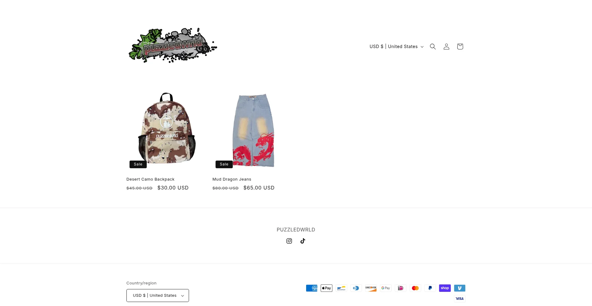592x306 pixels.
Task: Click the Shop Pay payment icon
Action: tap(445, 288)
